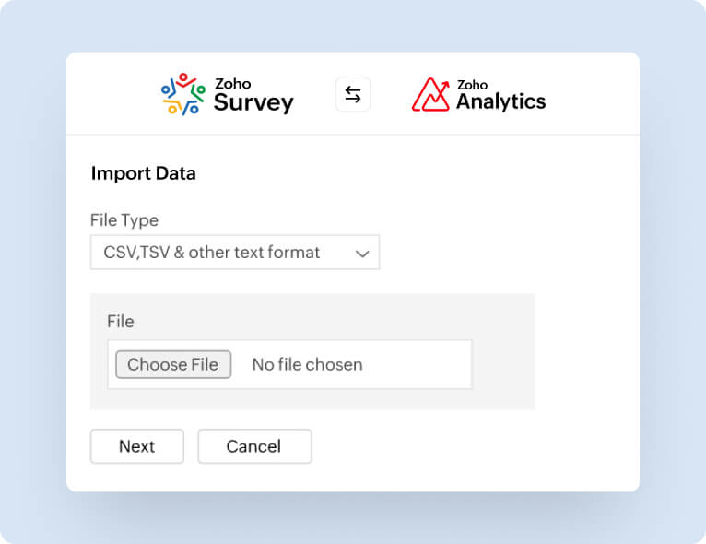Click the "File" label above the chooser
Viewport: 706px width, 544px height.
click(x=121, y=322)
